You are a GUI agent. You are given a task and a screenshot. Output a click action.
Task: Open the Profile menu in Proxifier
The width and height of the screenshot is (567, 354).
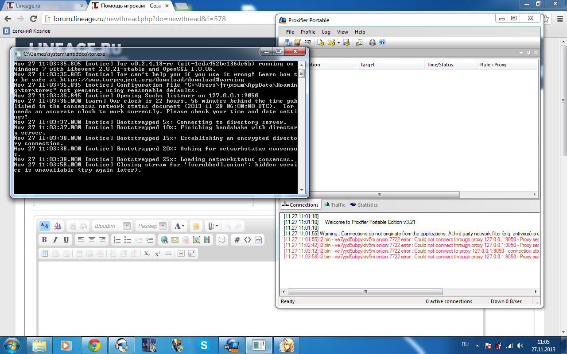coord(308,32)
